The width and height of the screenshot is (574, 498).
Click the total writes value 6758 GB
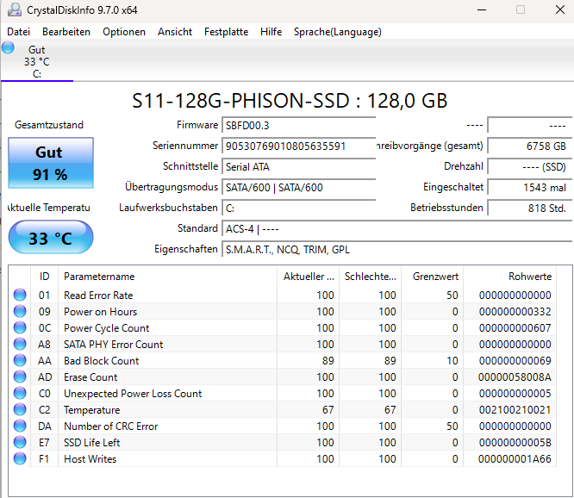click(x=530, y=146)
